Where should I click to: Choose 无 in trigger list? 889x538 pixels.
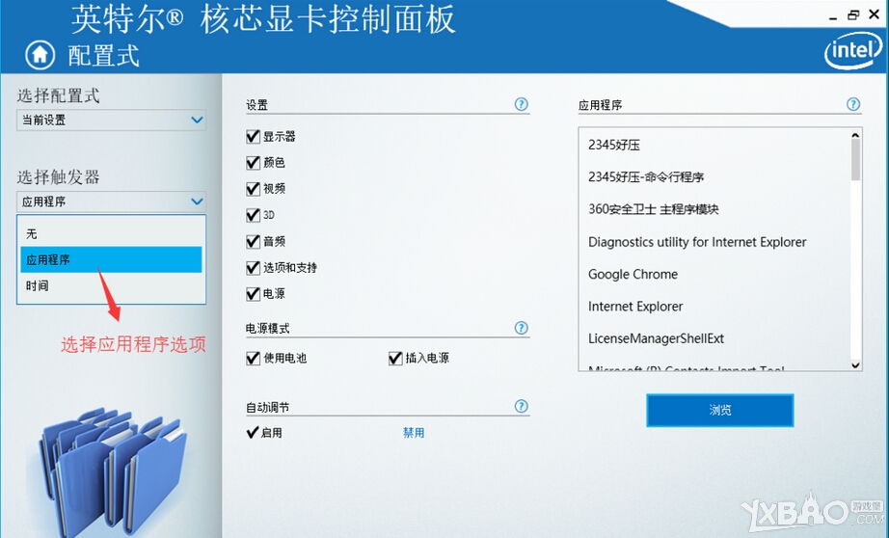pos(111,233)
